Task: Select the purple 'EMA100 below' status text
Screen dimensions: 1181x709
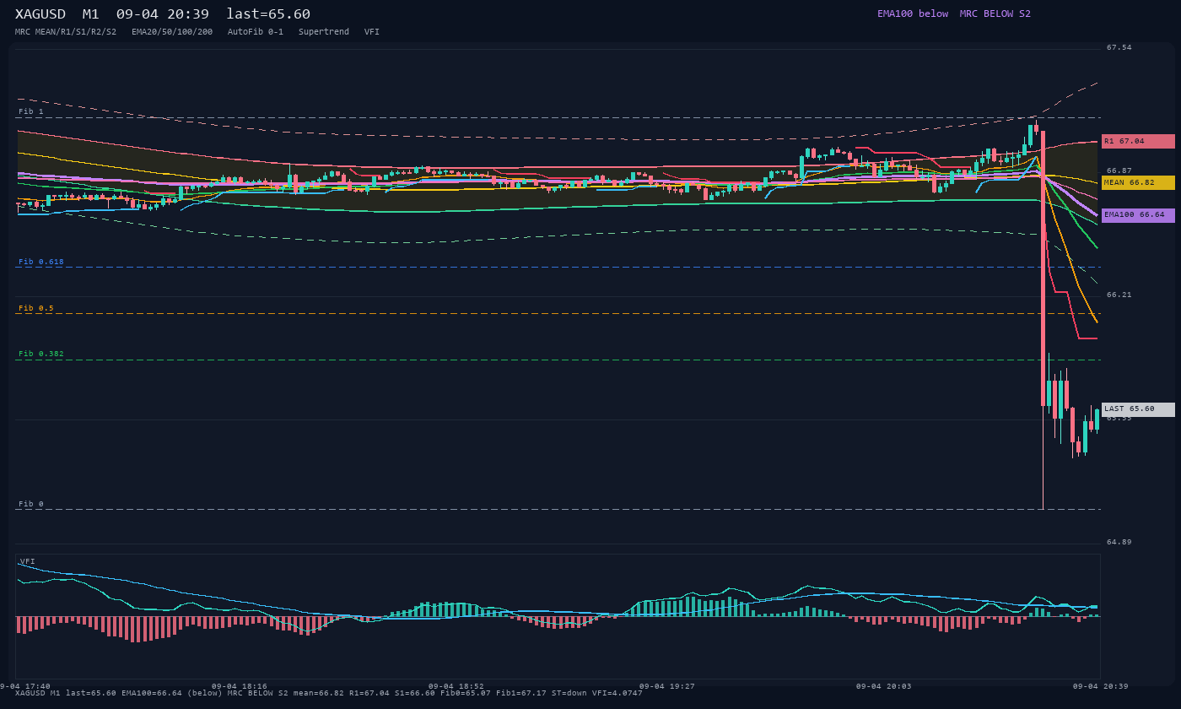Action: [x=913, y=14]
